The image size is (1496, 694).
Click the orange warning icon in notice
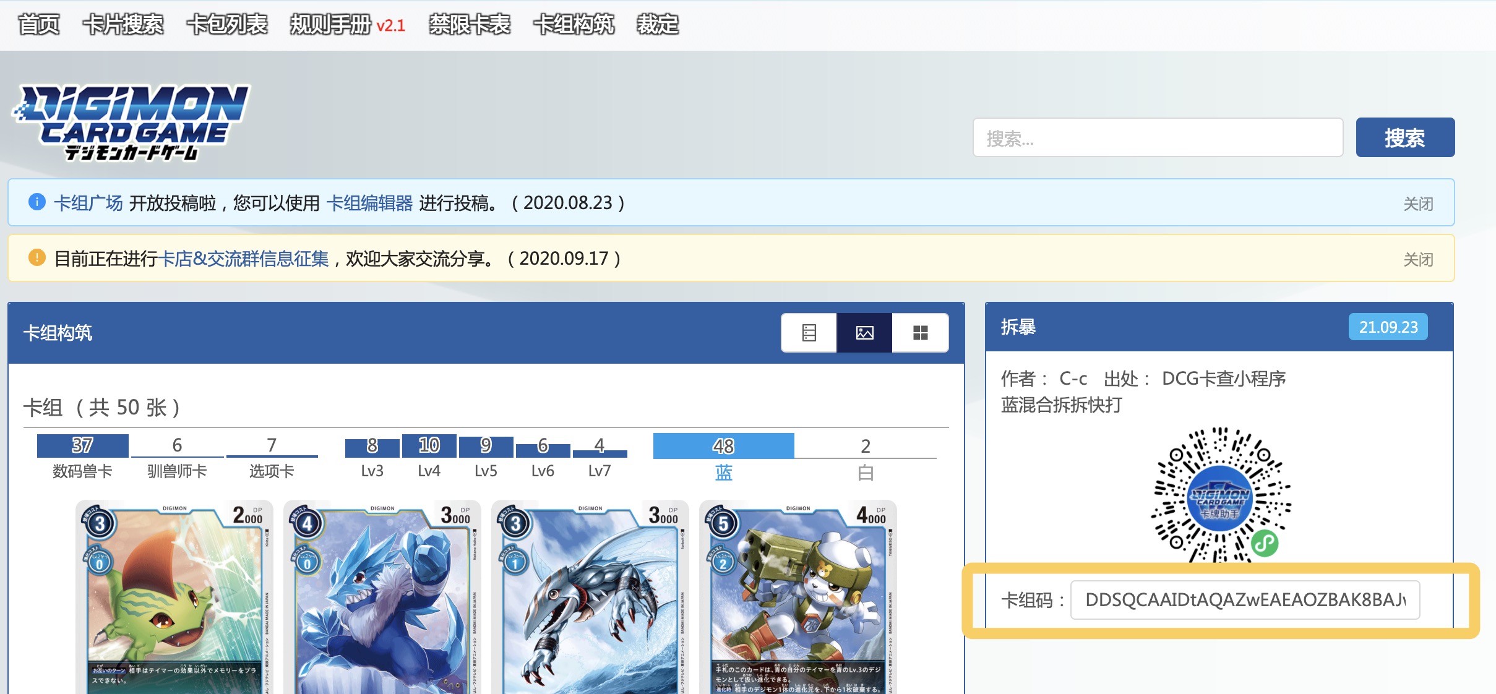point(37,257)
